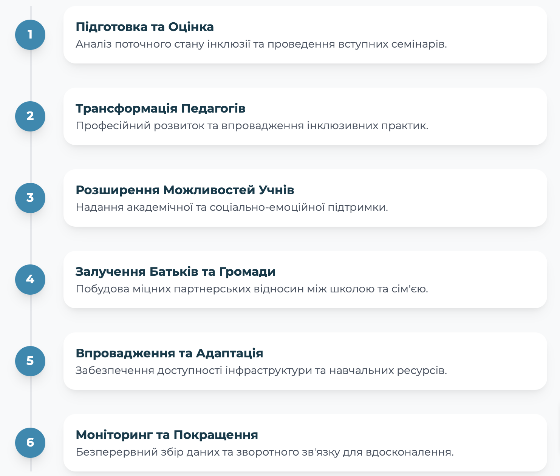Select the Моніторинг та Покращення heading

click(167, 435)
